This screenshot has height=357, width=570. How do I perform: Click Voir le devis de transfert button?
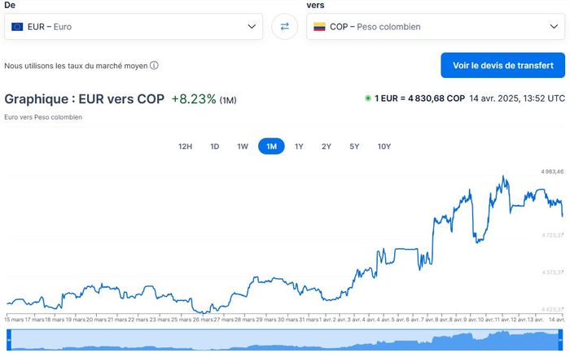(502, 65)
